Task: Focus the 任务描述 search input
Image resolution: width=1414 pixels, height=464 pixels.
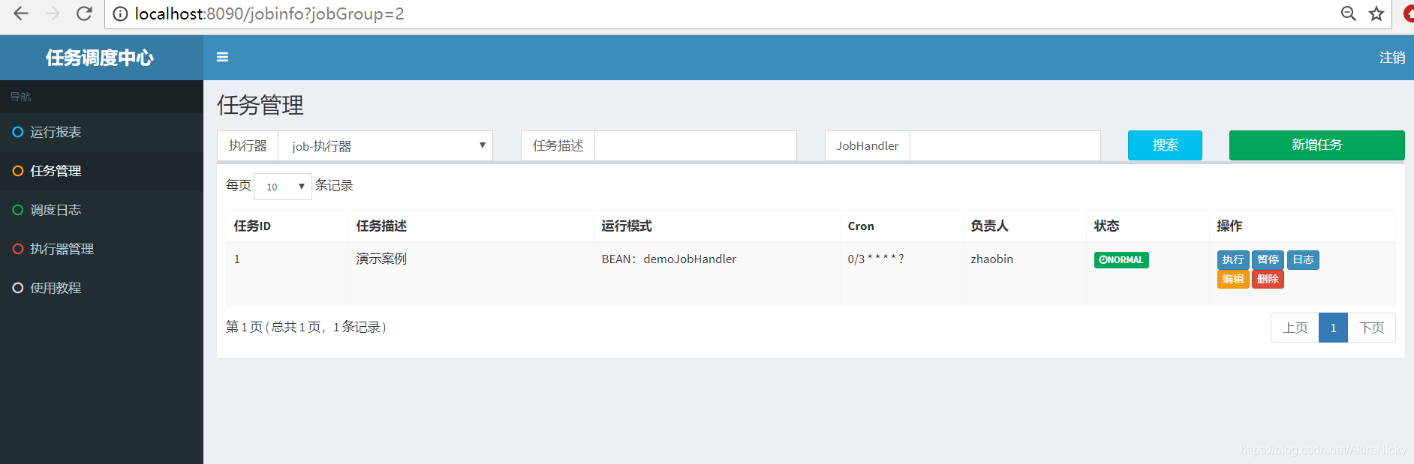Action: coord(696,145)
